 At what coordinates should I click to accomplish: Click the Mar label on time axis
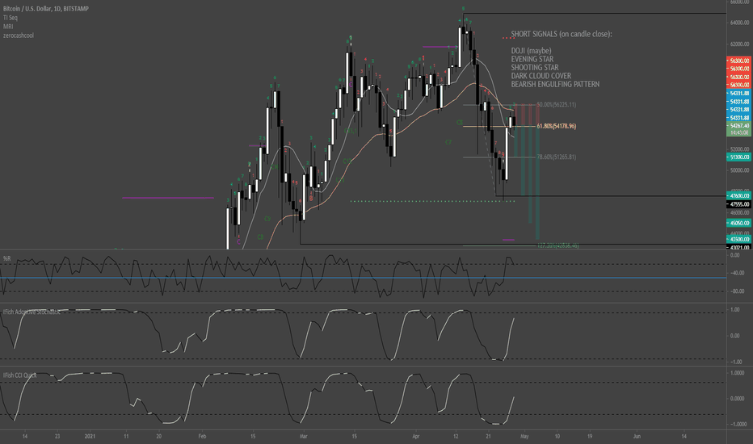coord(303,436)
